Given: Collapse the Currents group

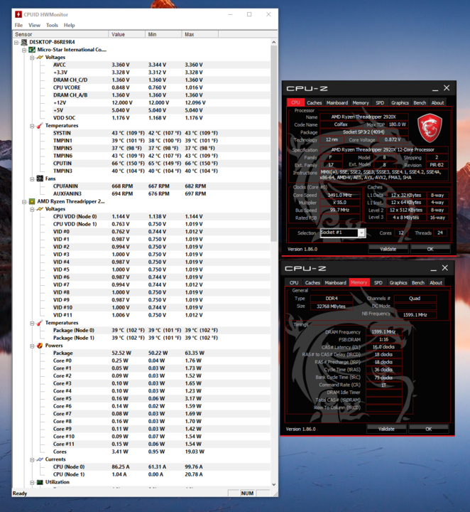Looking at the screenshot, I should [x=32, y=459].
